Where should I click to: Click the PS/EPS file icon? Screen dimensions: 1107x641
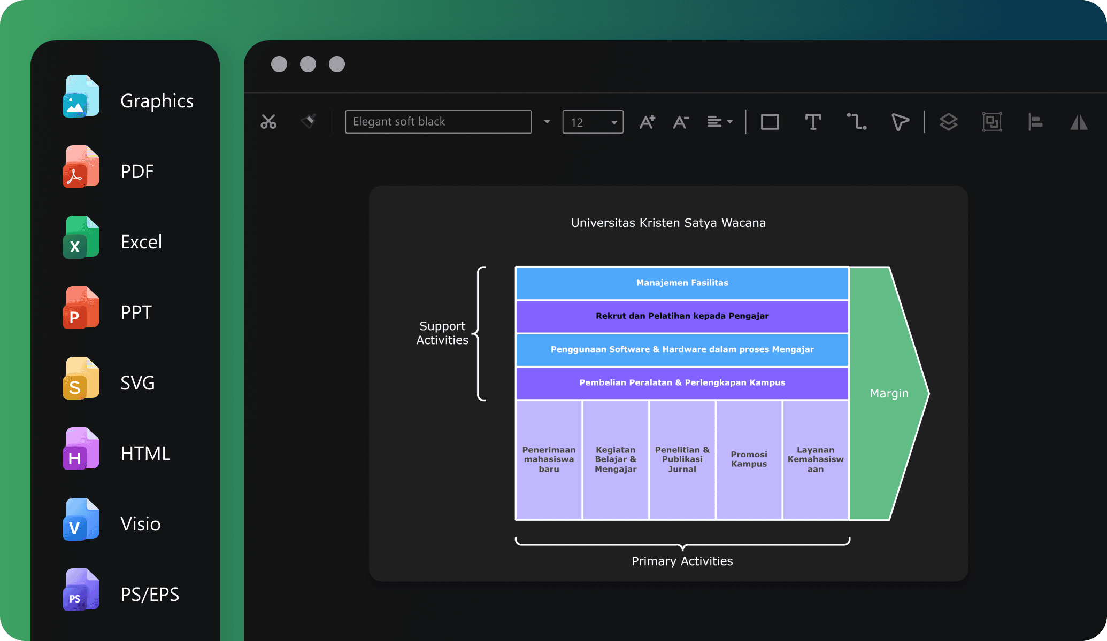click(81, 590)
